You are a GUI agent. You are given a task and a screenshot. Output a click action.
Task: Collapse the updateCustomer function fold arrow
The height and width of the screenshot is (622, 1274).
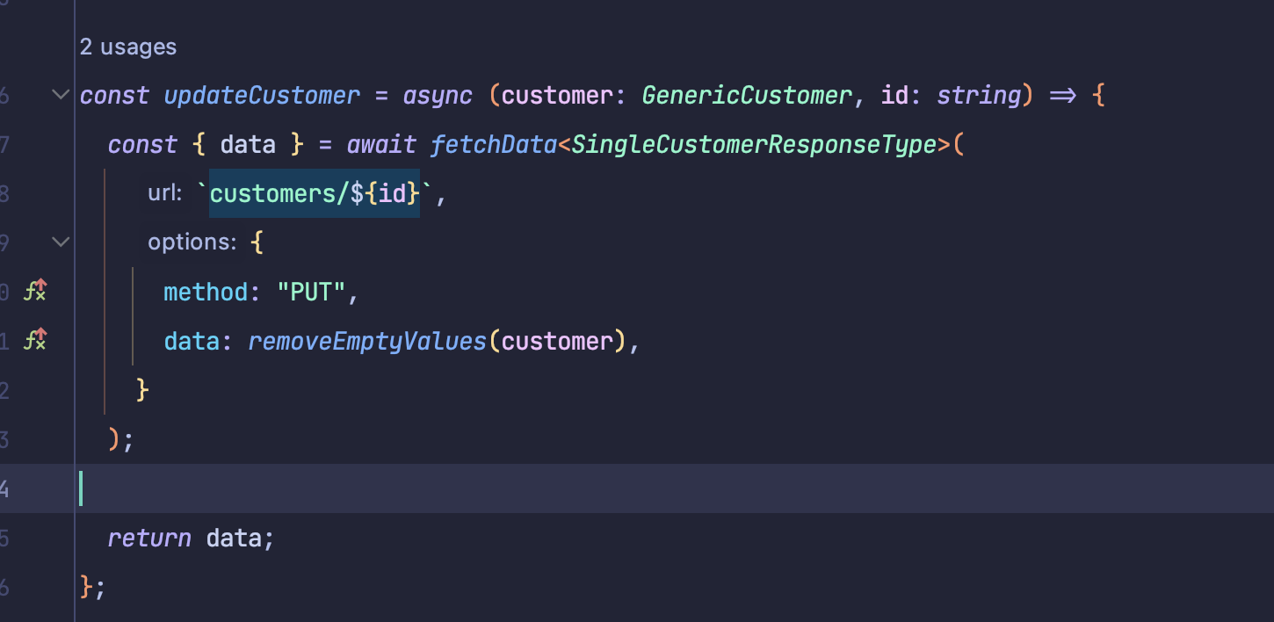coord(60,94)
